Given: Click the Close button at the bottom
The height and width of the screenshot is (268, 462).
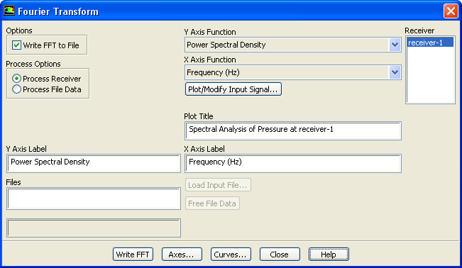Looking at the screenshot, I should (280, 254).
